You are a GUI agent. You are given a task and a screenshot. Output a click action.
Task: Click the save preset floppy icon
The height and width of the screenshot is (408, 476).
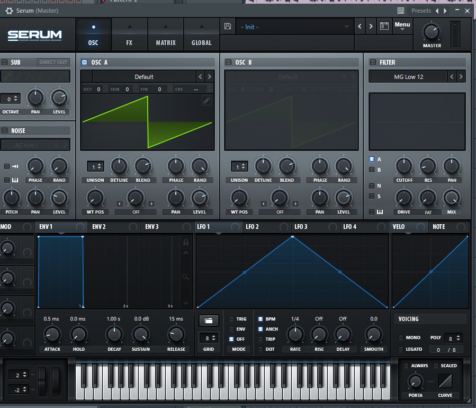click(227, 26)
